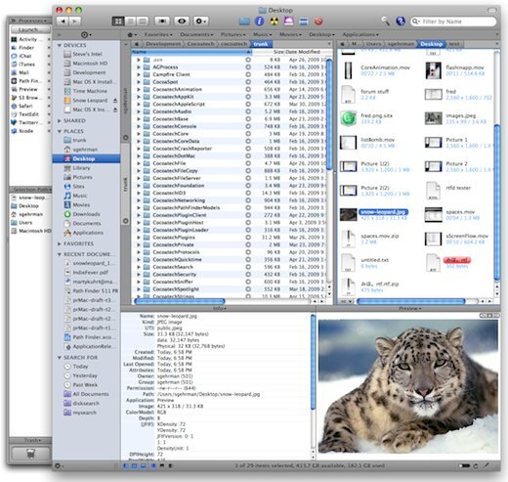Screen dimensions: 508x482
Task: Expand the SHARED sidebar section
Action: coord(60,121)
